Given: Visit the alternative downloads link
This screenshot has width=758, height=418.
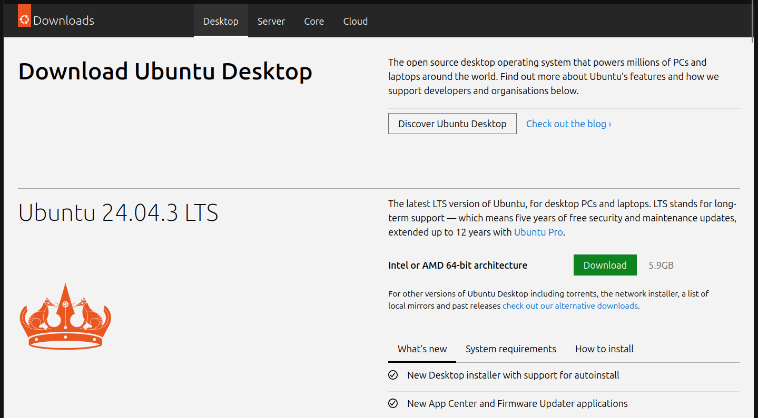Looking at the screenshot, I should click(x=570, y=305).
